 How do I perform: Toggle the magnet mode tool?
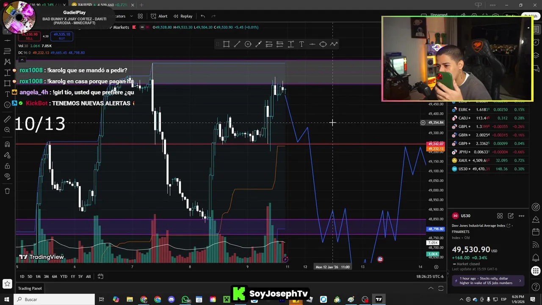pyautogui.click(x=7, y=145)
